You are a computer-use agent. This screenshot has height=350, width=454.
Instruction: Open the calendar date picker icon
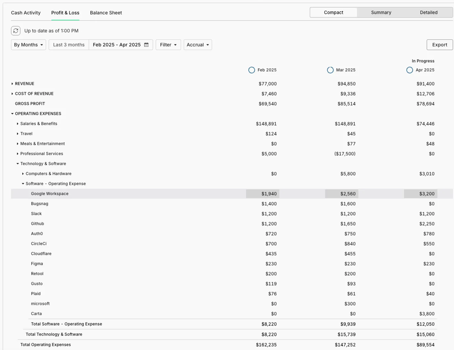tap(146, 45)
